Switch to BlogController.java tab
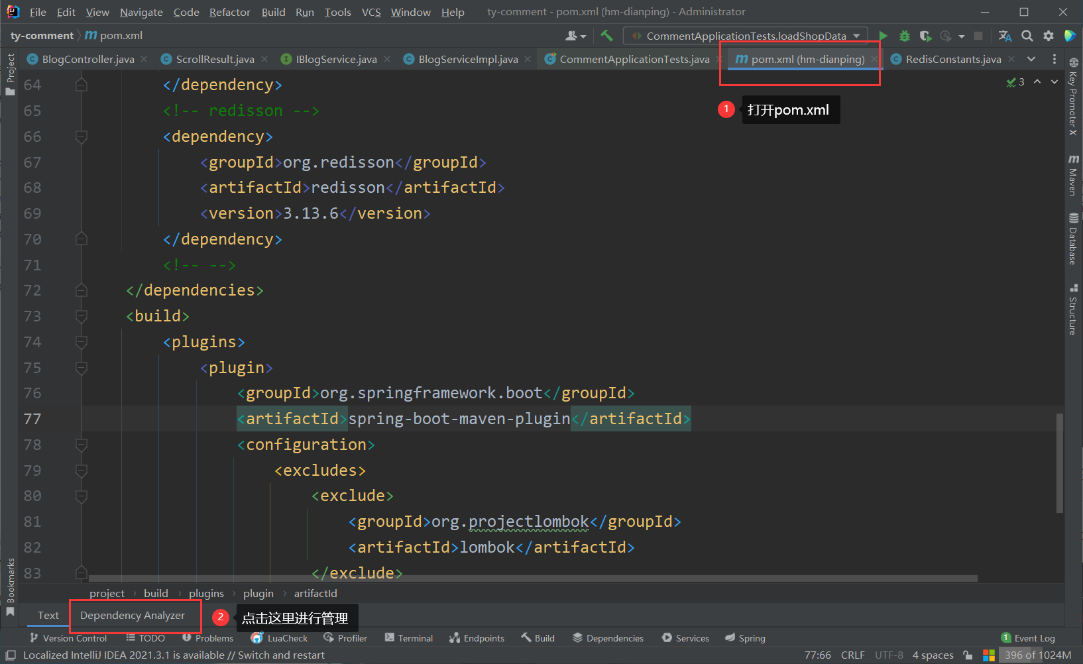This screenshot has width=1083, height=664. [88, 59]
